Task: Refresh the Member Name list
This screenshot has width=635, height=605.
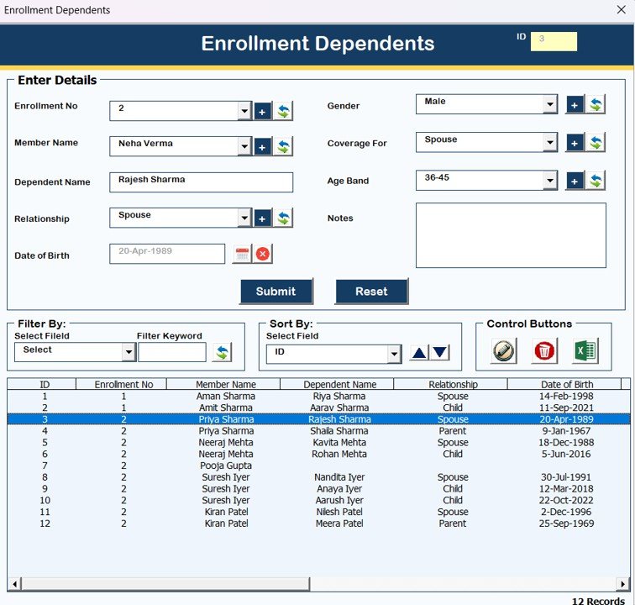Action: (x=284, y=147)
